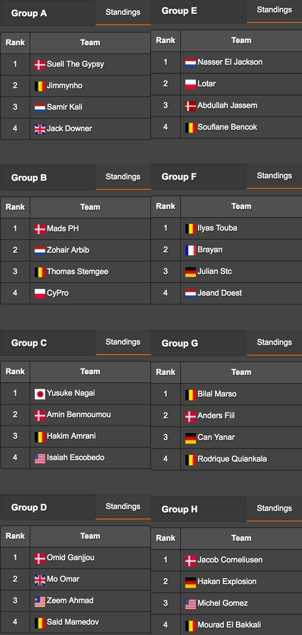Switch to Group E Standings tab
The image size is (302, 635).
click(x=274, y=10)
